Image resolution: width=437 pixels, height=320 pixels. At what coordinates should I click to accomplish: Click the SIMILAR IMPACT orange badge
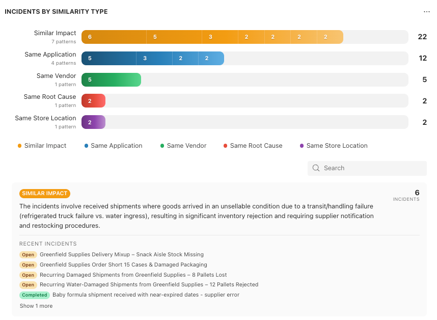click(45, 194)
